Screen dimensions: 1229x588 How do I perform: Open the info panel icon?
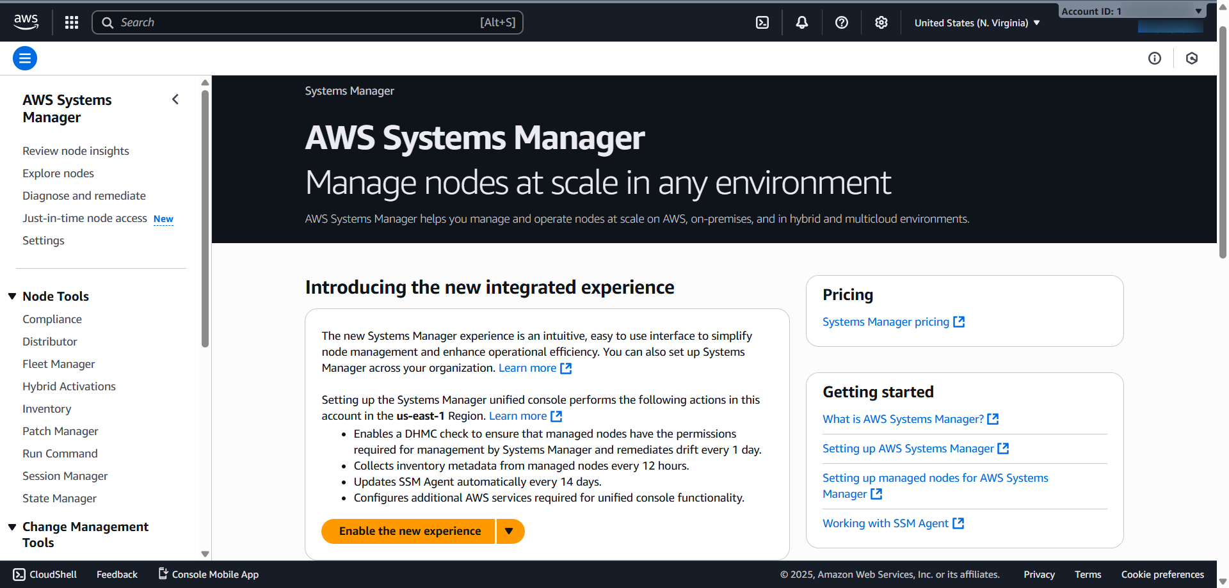(x=1155, y=58)
